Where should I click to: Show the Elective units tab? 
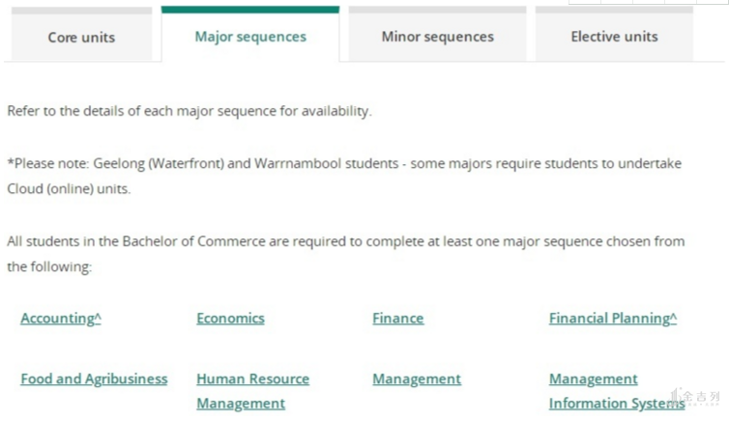click(614, 37)
